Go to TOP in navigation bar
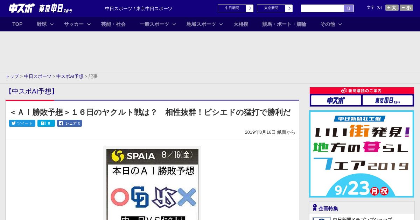Viewport: 420px width, 220px height. (x=17, y=24)
